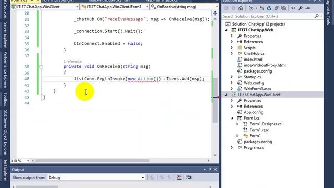Collapse the Form1.cs node
Viewport: 334px width, 188px height.
pyautogui.click(x=232, y=118)
